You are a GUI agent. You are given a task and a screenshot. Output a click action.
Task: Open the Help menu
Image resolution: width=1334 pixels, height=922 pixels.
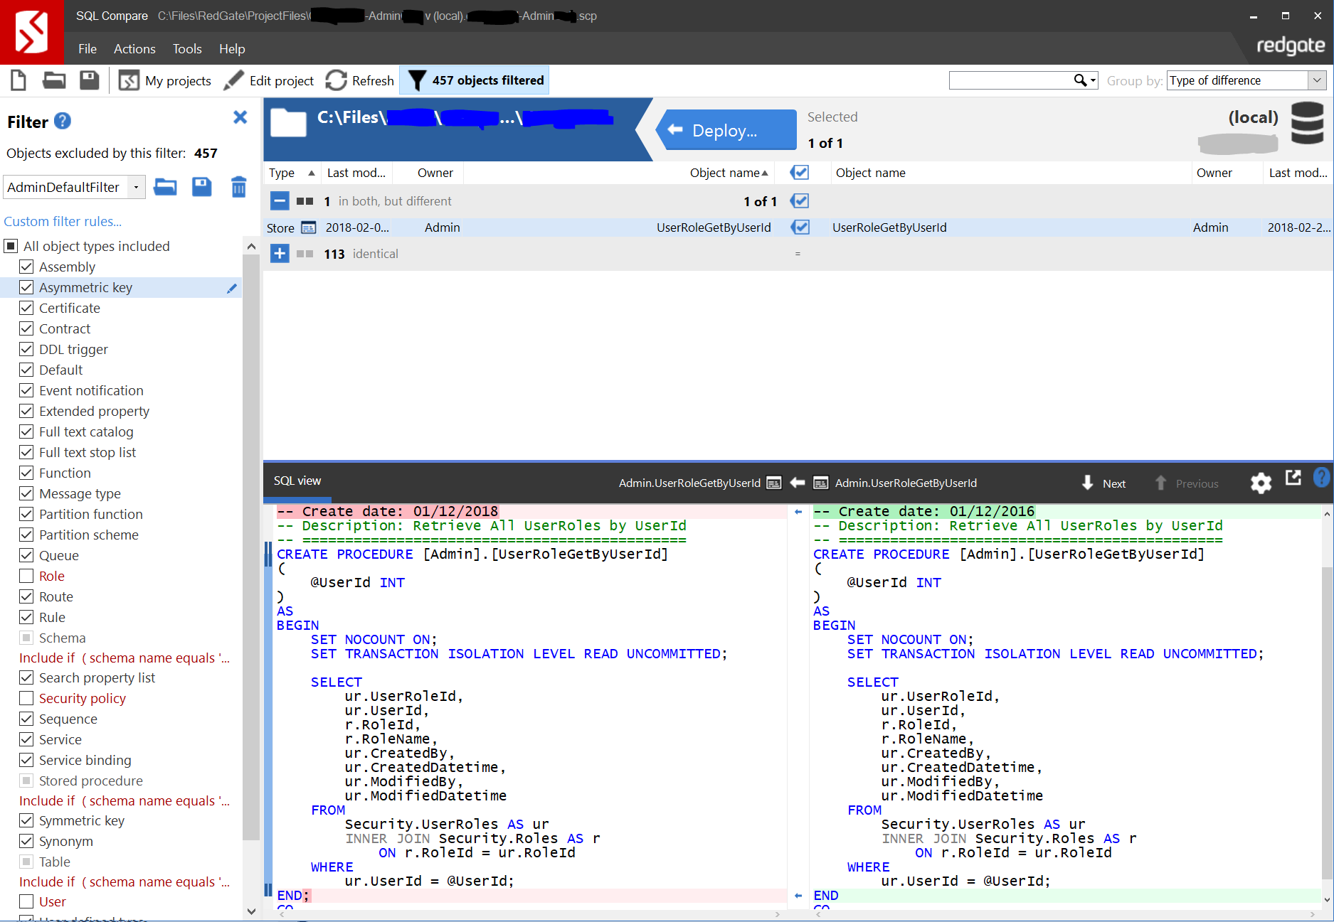point(232,49)
